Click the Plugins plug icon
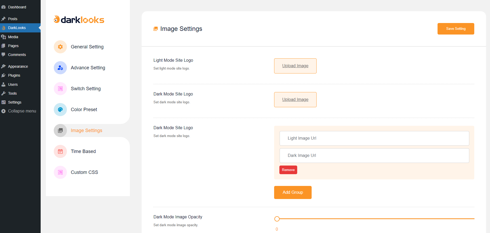The image size is (490, 233). pos(3,75)
